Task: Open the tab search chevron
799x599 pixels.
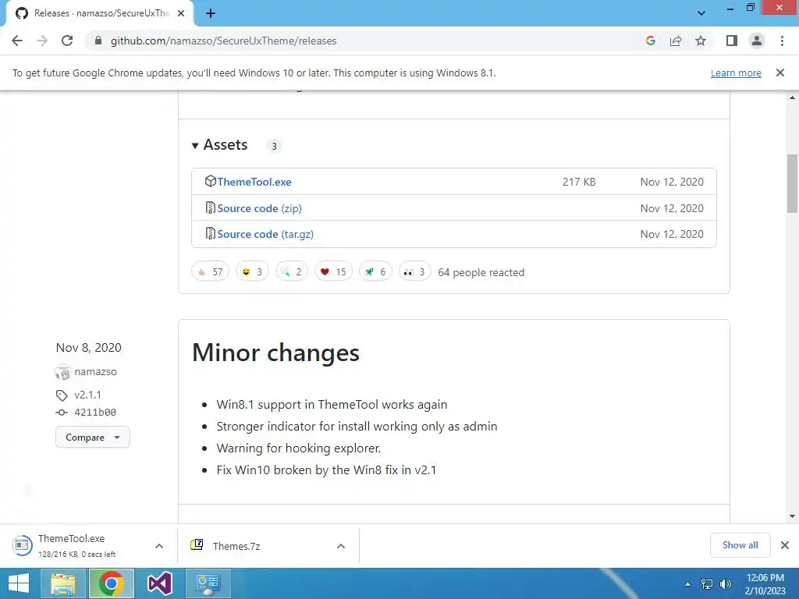Action: (x=701, y=13)
